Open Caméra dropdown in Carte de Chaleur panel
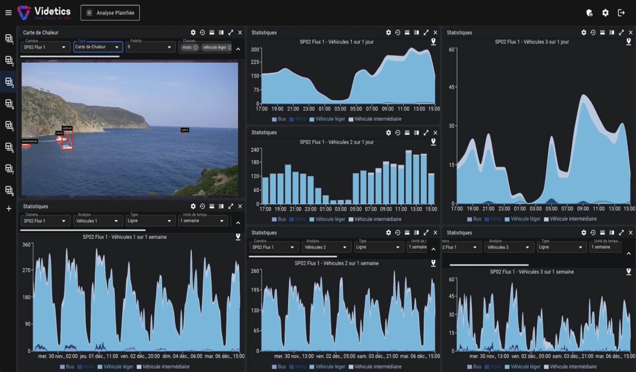Image resolution: width=636 pixels, height=372 pixels. (x=45, y=47)
